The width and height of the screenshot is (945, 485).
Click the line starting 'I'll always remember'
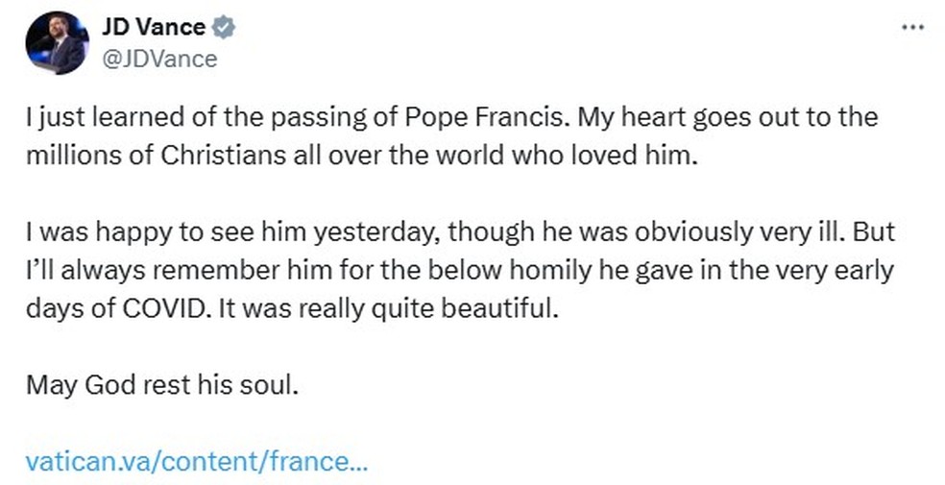point(459,272)
